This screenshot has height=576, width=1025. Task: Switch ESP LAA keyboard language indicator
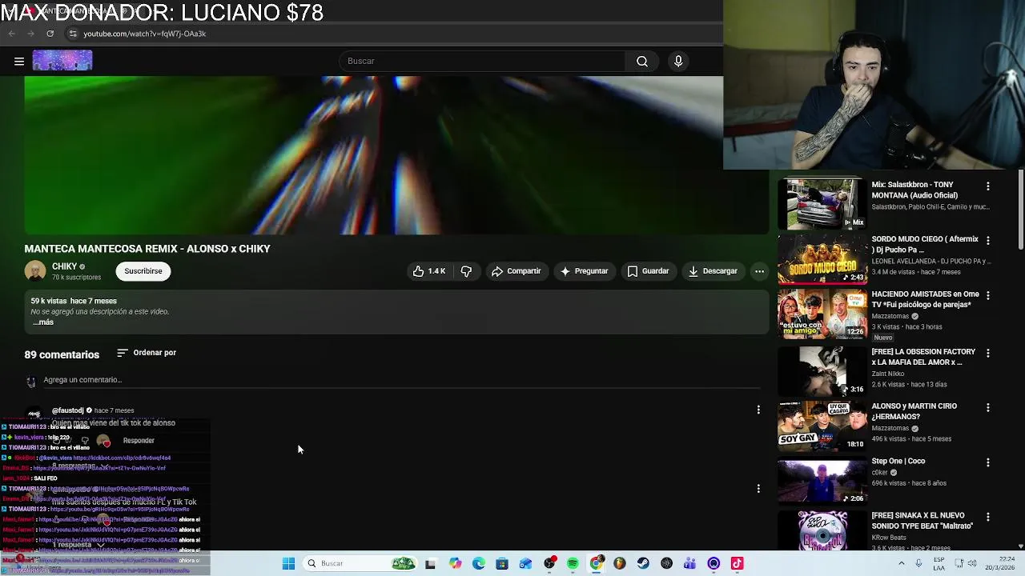(939, 563)
